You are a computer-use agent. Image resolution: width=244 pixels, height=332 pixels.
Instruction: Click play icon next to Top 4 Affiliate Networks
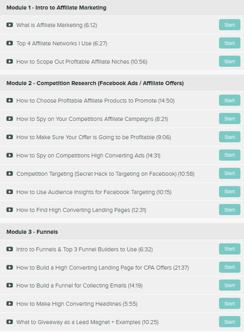pyautogui.click(x=10, y=43)
